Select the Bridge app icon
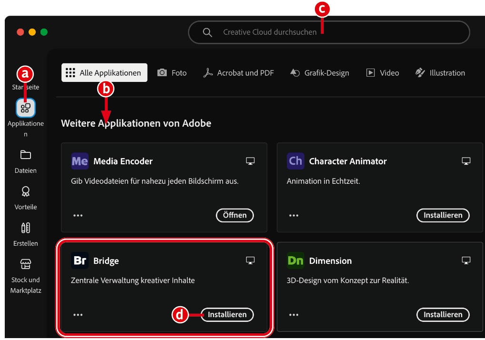Viewport: 485px width, 340px height. point(80,260)
